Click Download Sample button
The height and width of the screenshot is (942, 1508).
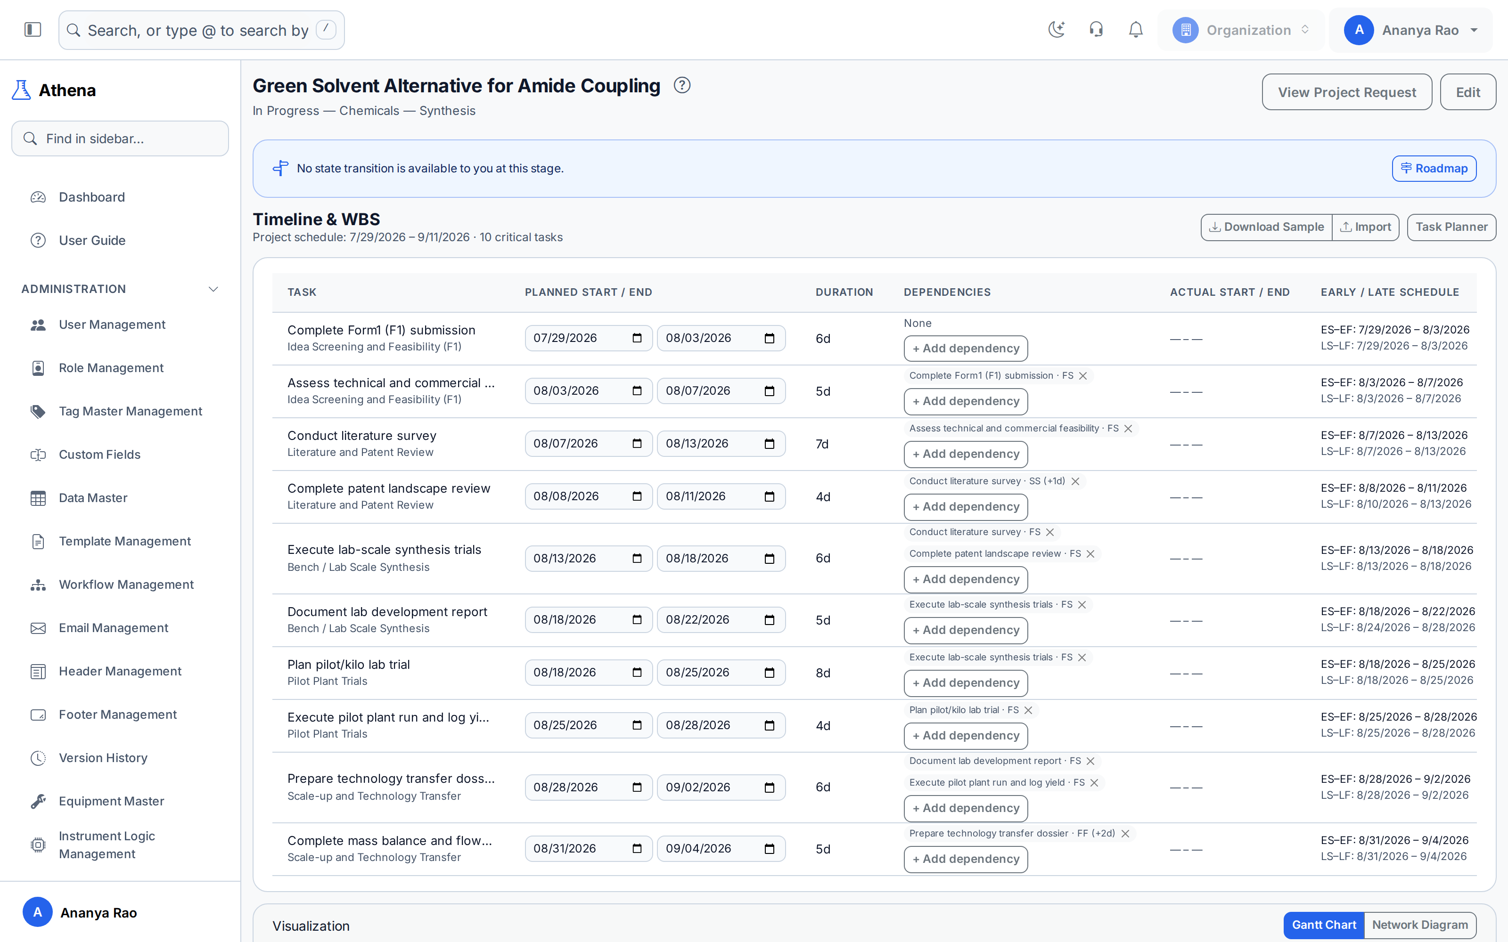tap(1266, 227)
